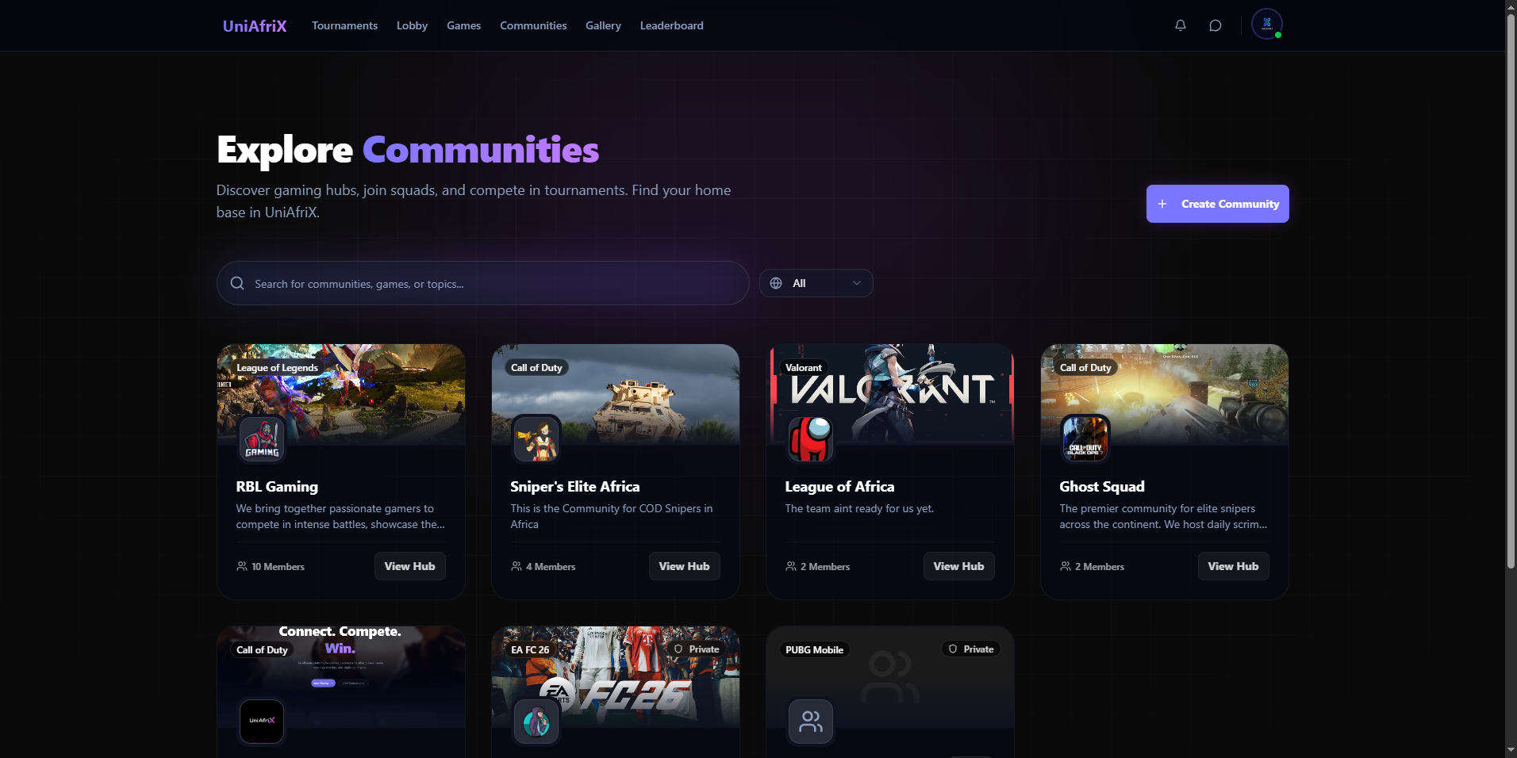Click the page vertical scrollbar
This screenshot has height=758, width=1517.
pos(1511,290)
